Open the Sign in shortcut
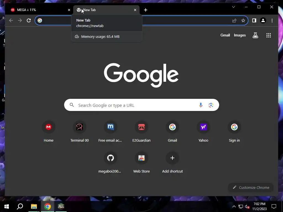 pos(234,132)
